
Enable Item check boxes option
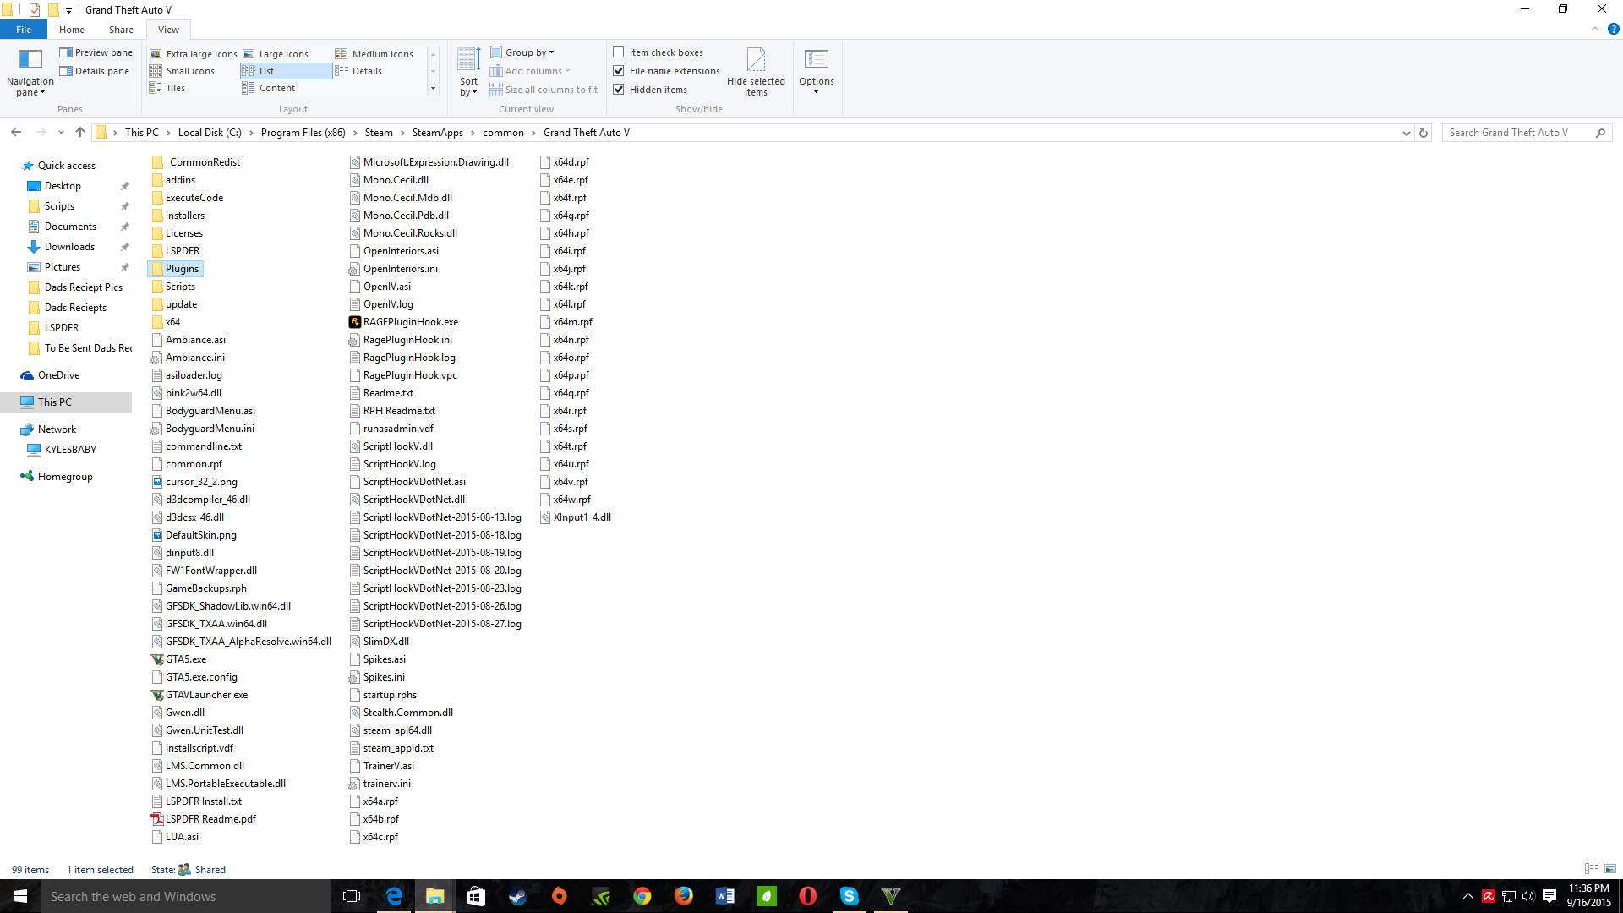coord(619,52)
